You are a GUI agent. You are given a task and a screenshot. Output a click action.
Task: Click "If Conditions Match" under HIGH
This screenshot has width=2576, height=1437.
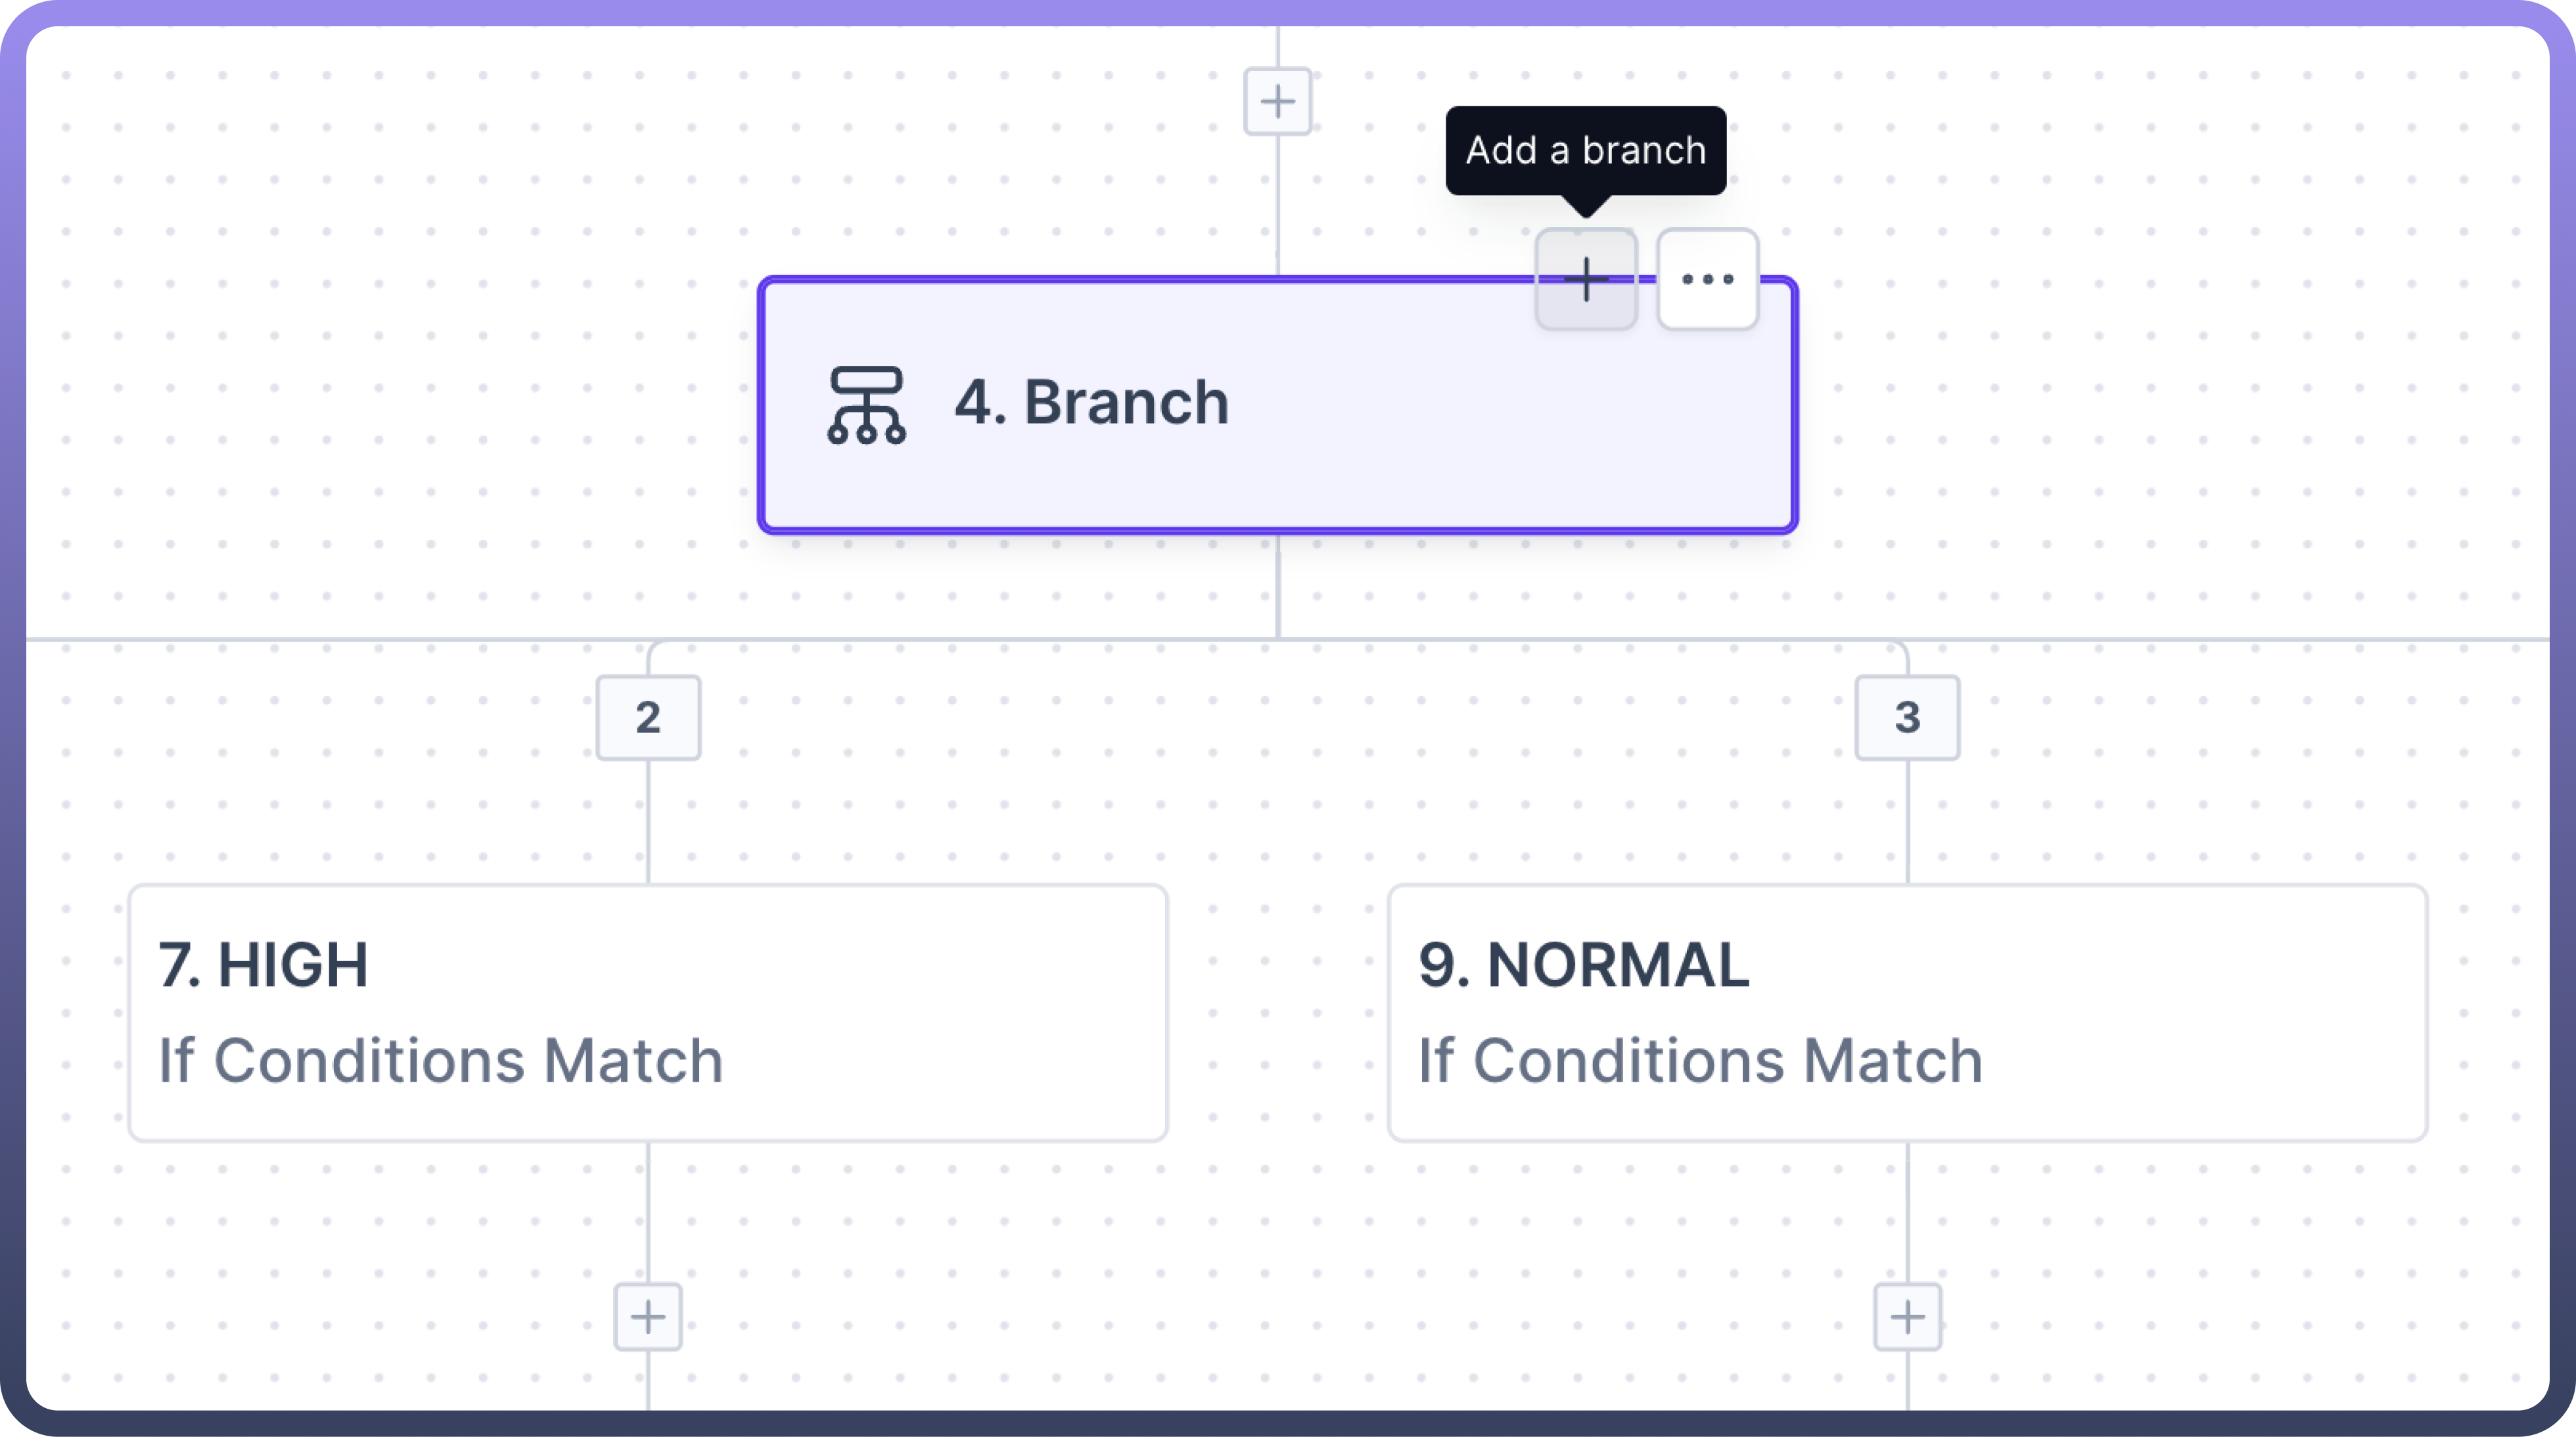440,1060
